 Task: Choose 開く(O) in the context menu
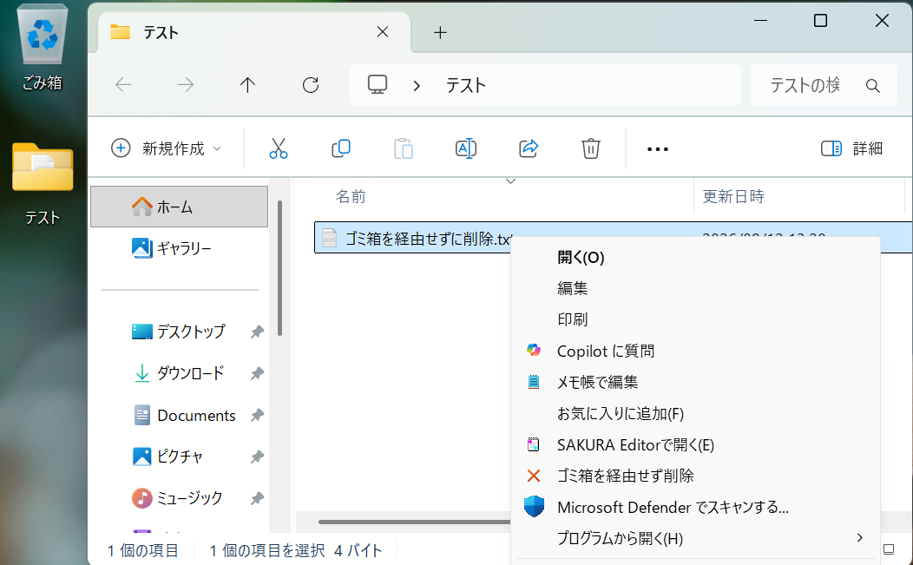point(695,258)
